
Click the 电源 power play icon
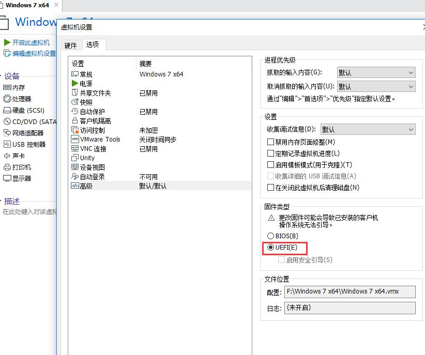tap(75, 83)
